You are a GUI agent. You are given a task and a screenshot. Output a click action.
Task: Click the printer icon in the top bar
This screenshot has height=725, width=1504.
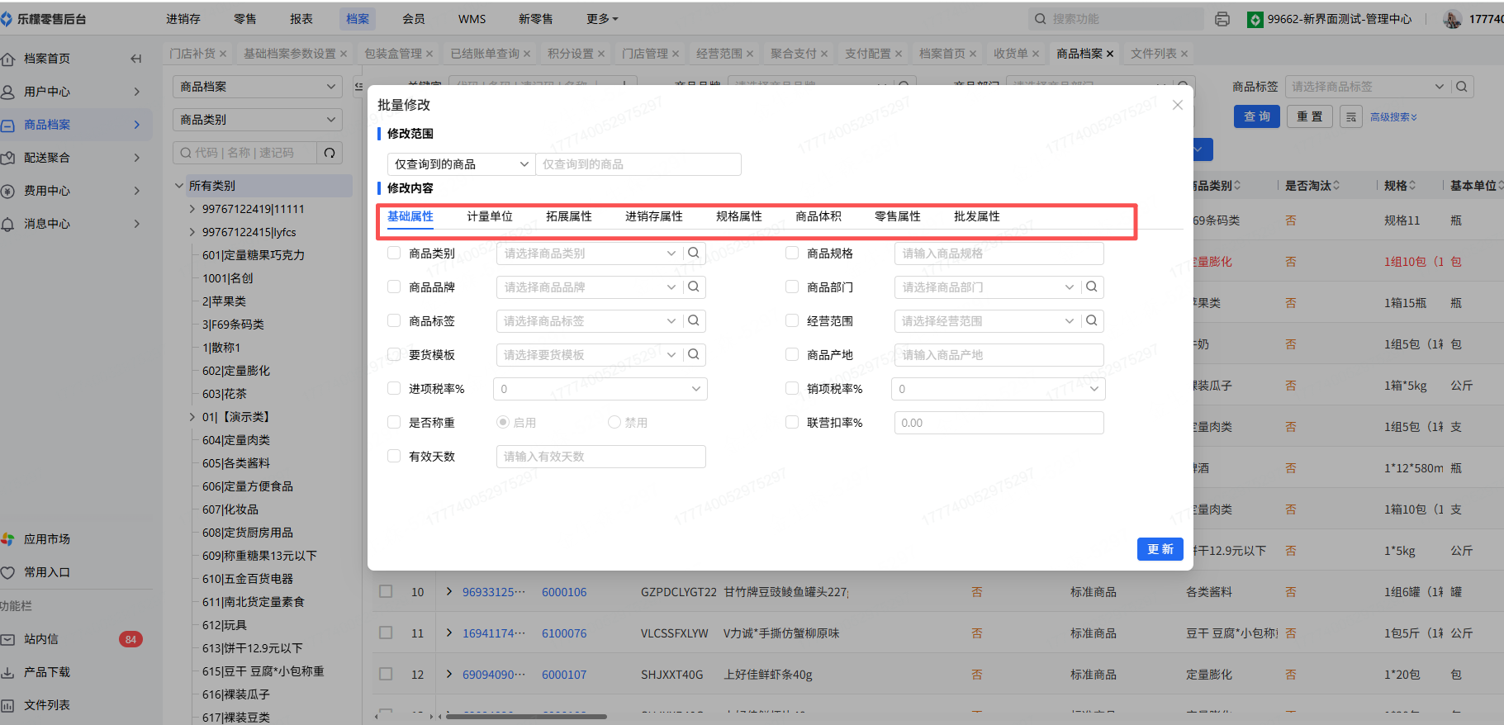click(x=1223, y=19)
